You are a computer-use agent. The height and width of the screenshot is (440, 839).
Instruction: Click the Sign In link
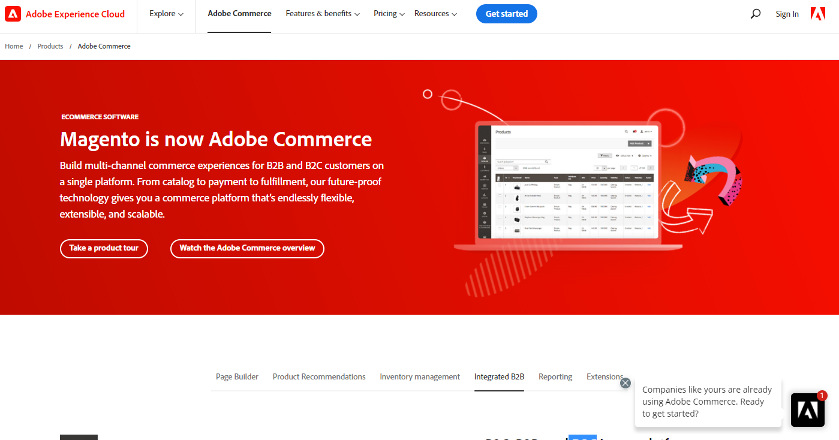pos(787,14)
